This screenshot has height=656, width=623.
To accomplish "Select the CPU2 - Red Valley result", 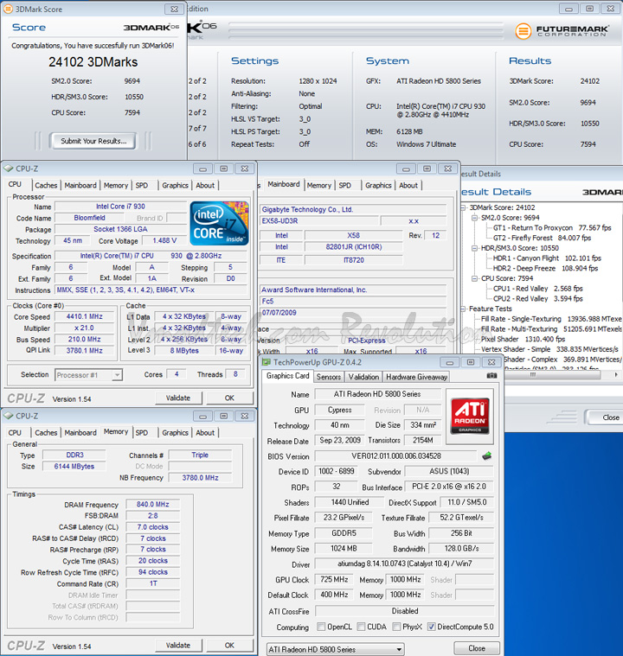I will pos(538,299).
